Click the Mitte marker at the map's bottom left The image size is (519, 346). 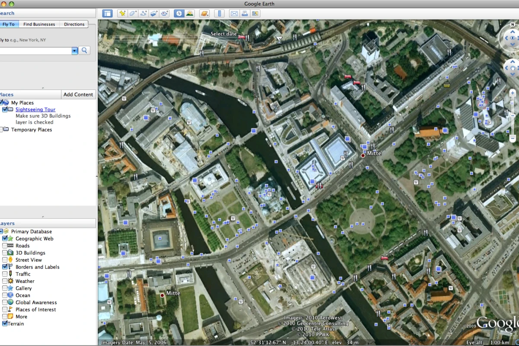point(163,295)
